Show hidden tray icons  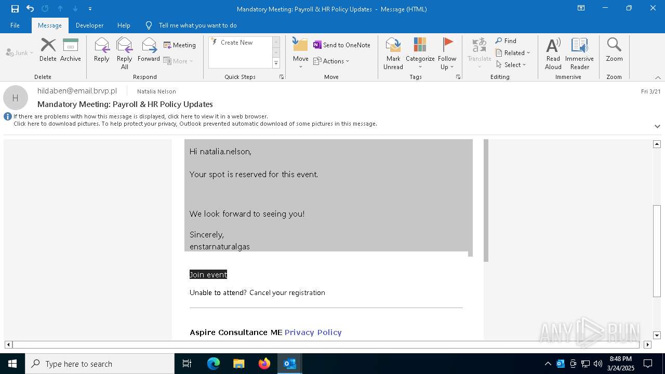click(x=548, y=364)
